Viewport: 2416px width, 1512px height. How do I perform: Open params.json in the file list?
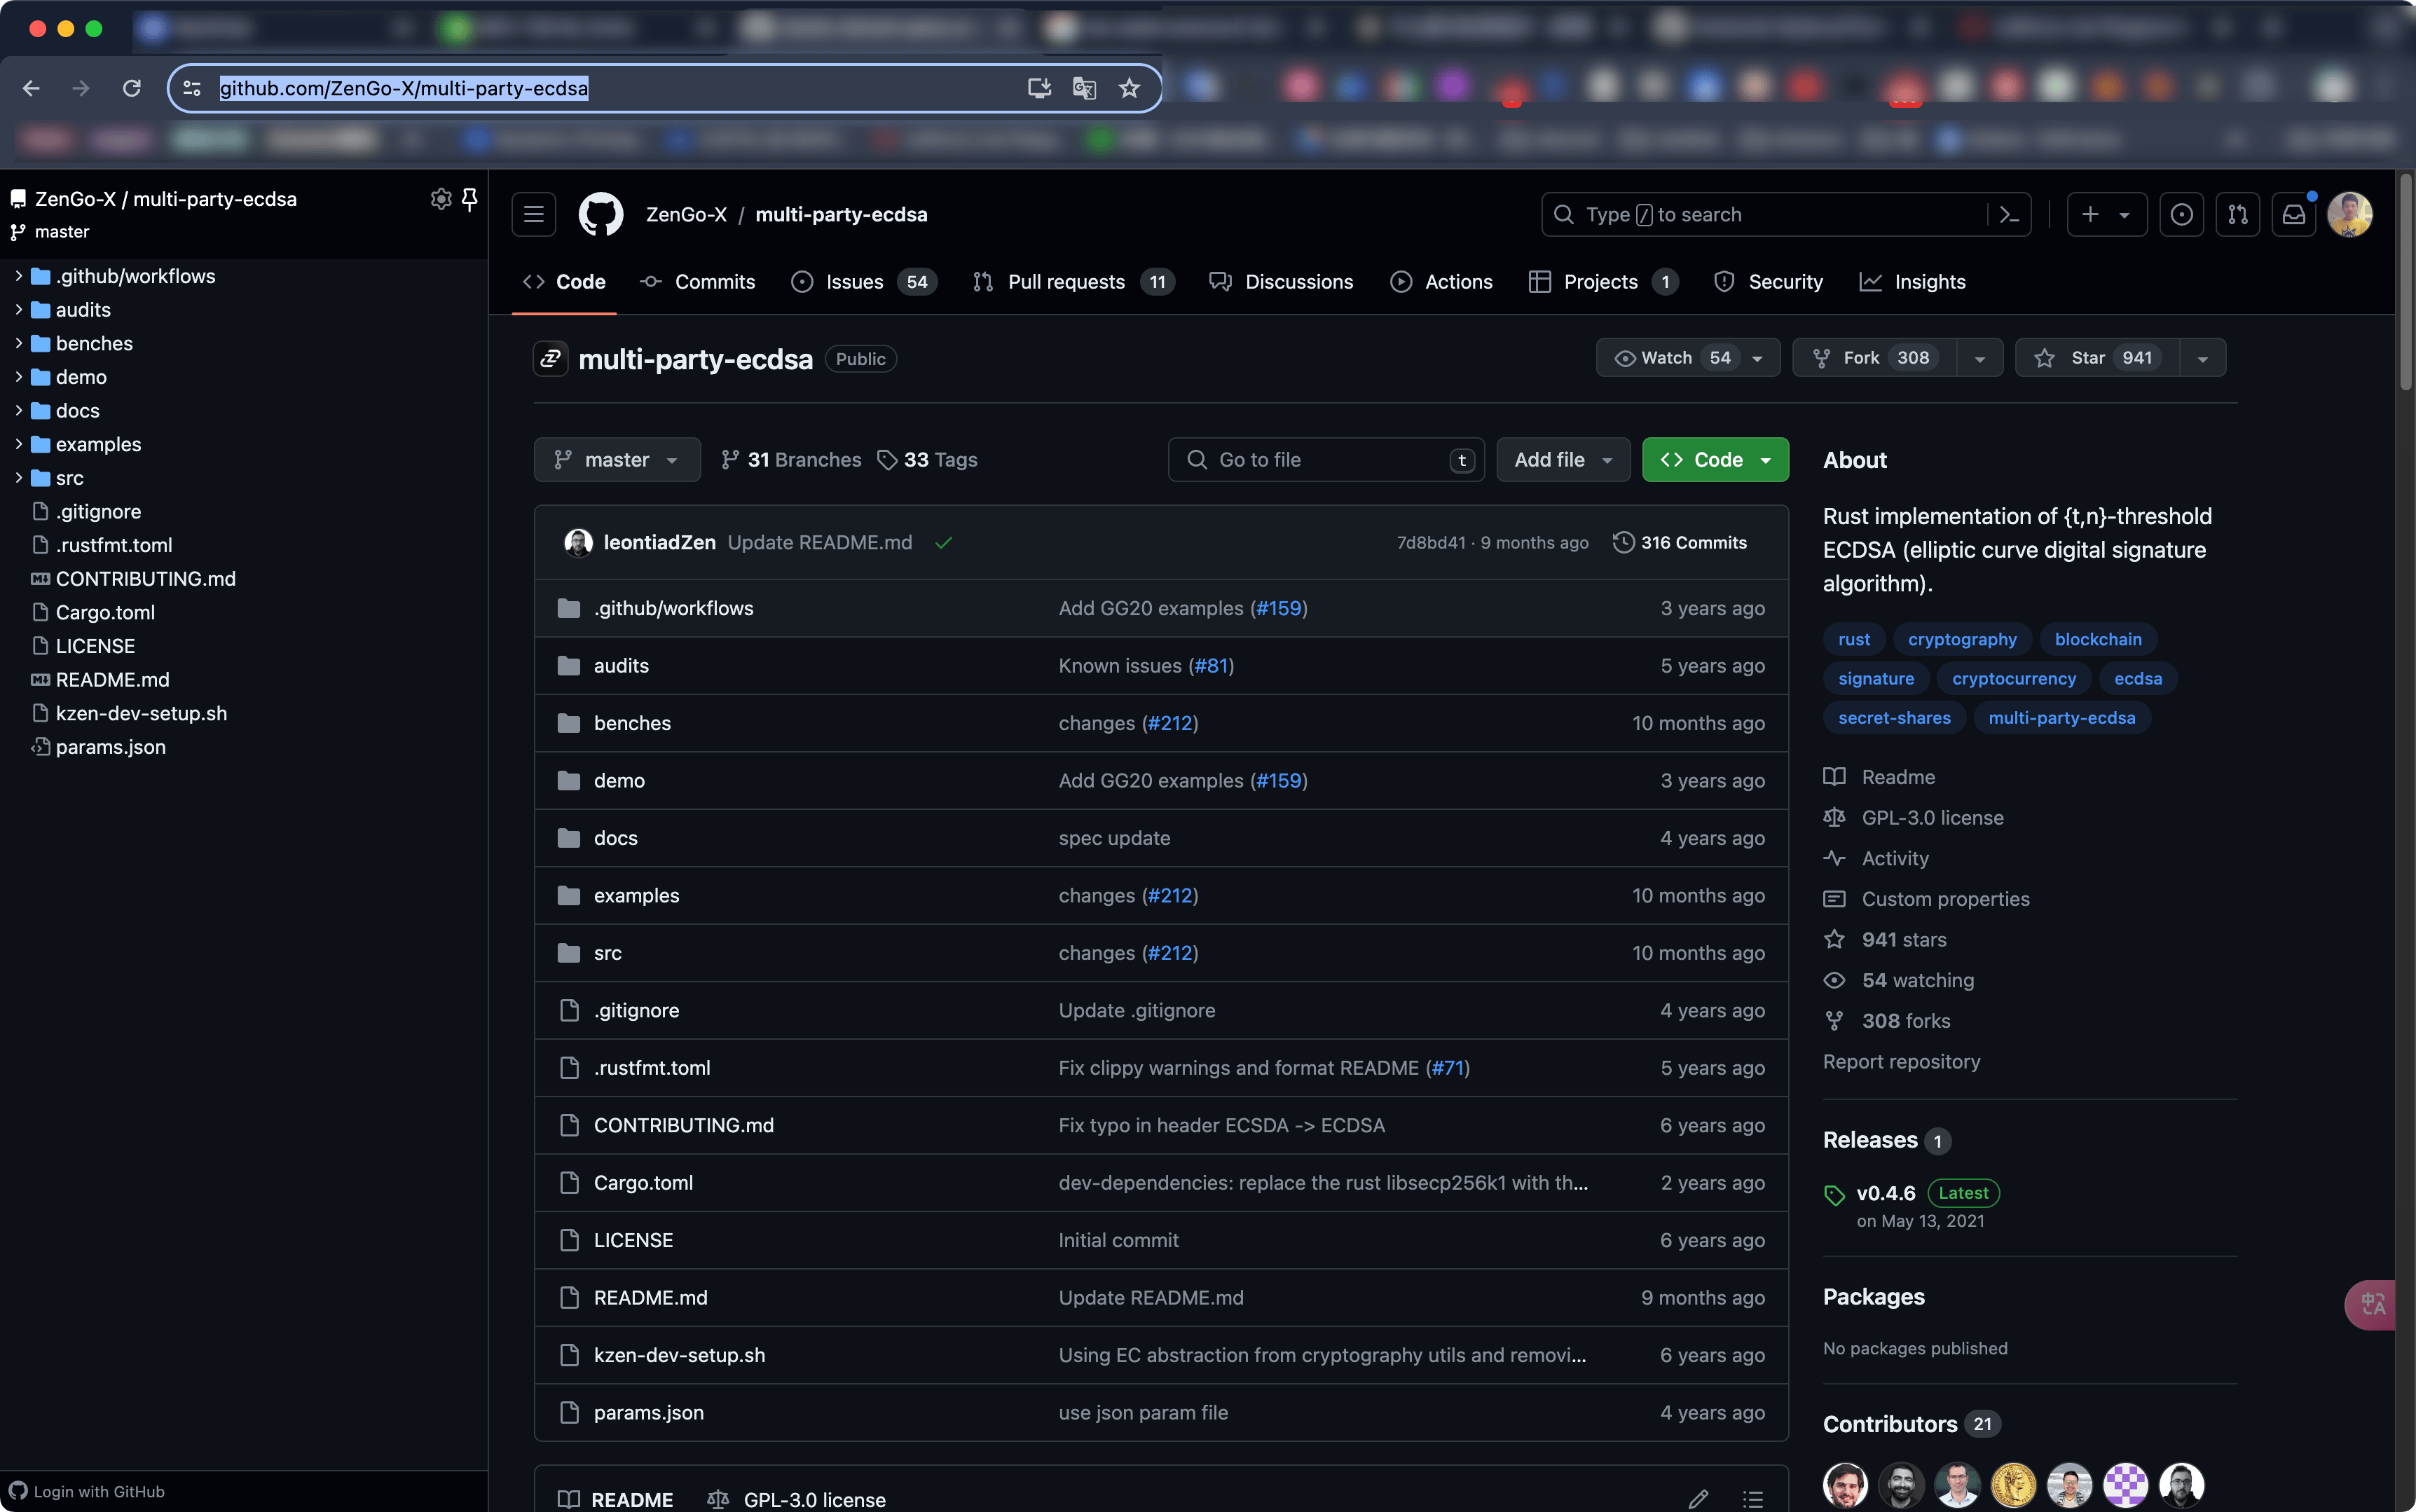coord(649,1413)
